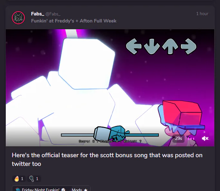
Task: Open the Fabs_ profile avatar
Action: [x=18, y=18]
